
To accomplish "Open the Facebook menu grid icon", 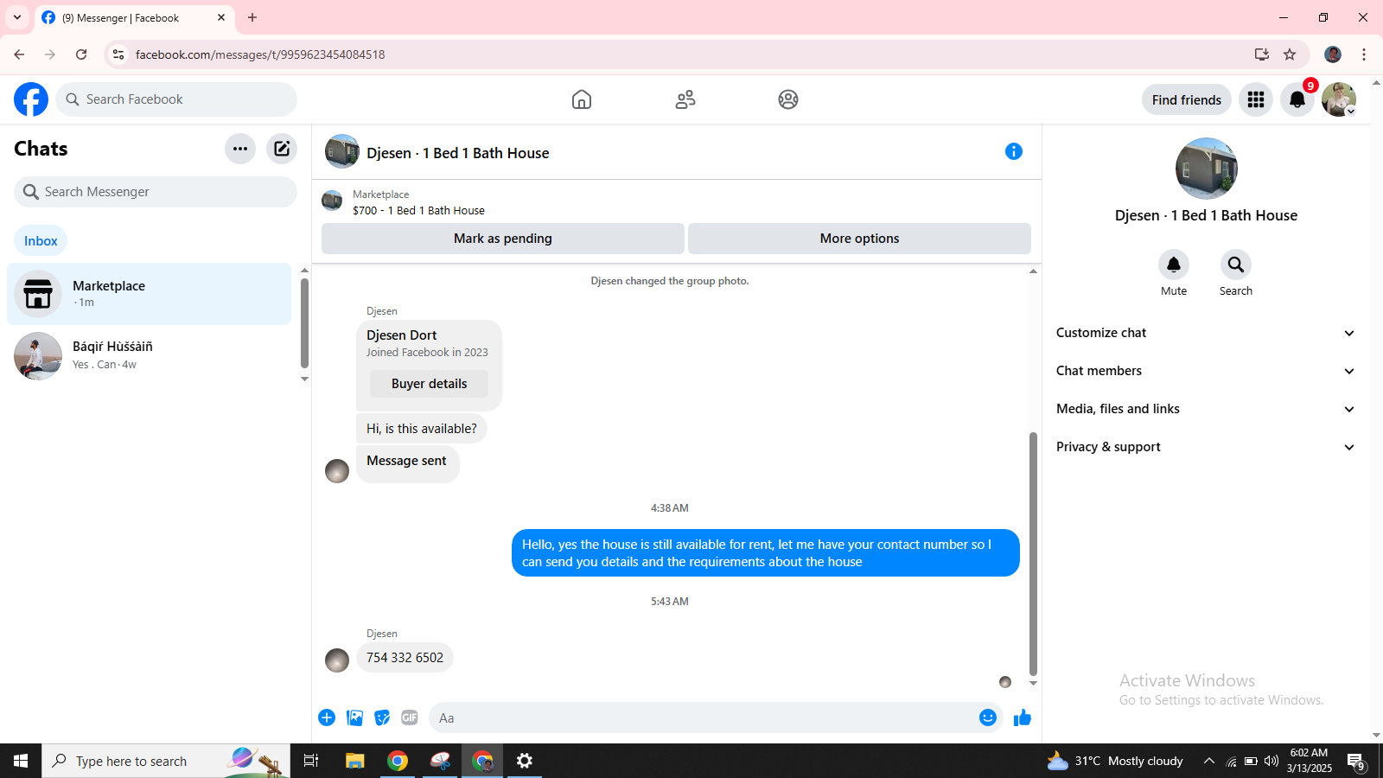I will tap(1256, 99).
